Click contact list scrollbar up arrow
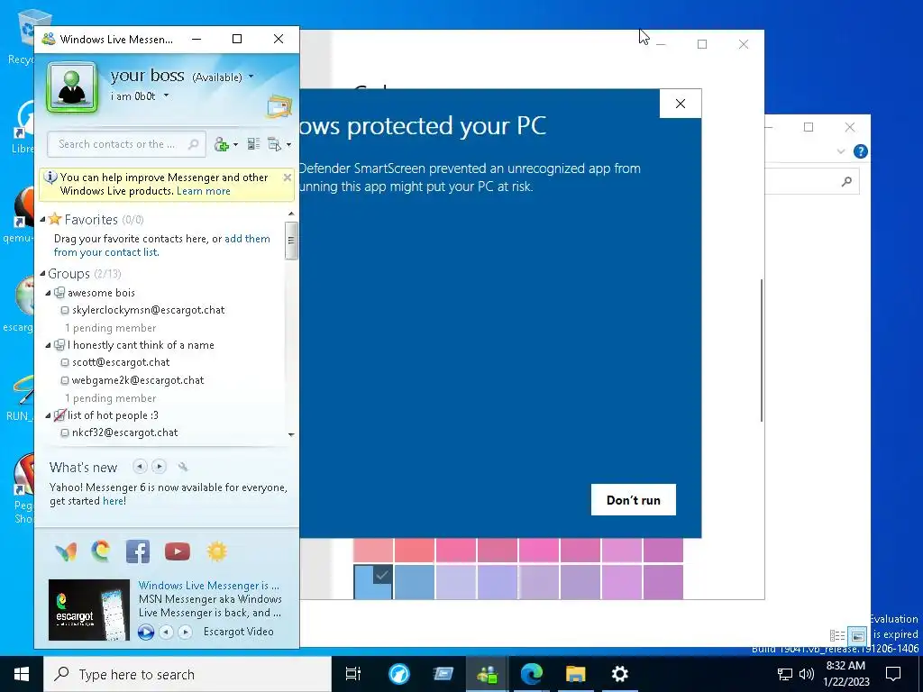 [291, 214]
